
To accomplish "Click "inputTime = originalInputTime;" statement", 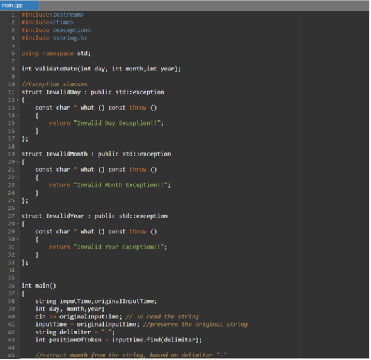I will point(88,325).
